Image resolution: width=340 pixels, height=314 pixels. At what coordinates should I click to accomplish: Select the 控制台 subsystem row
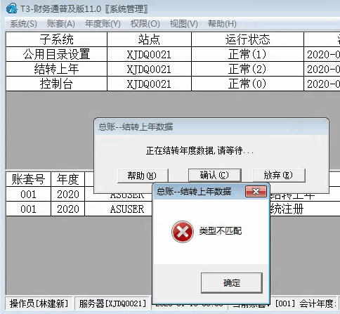pos(173,84)
